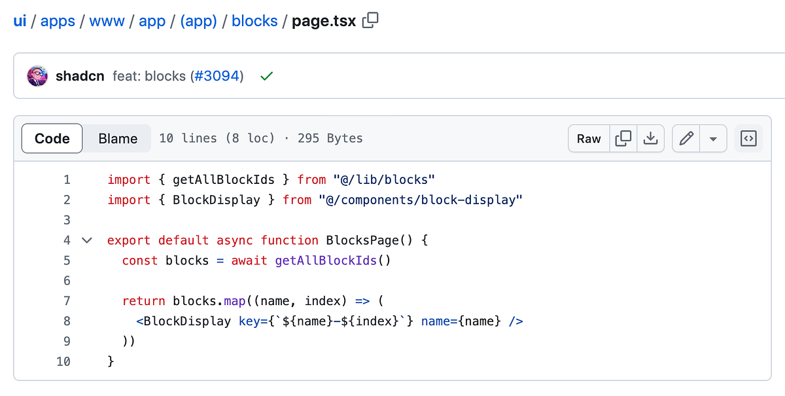Open the blocks folder breadcrumb
This screenshot has height=396, width=785.
tap(254, 20)
